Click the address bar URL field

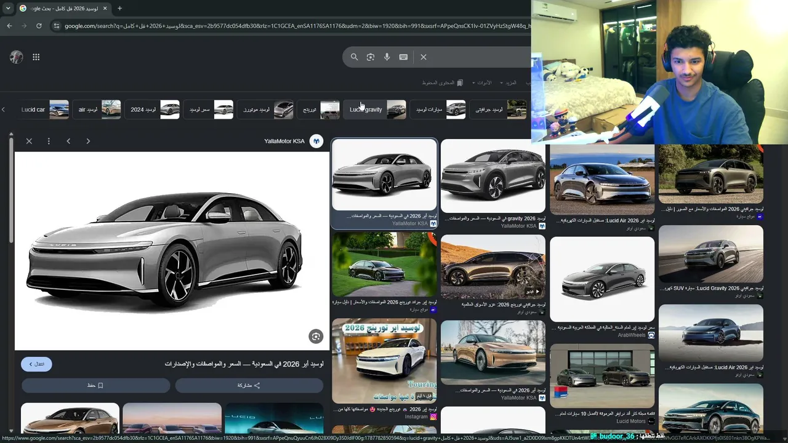(x=295, y=26)
